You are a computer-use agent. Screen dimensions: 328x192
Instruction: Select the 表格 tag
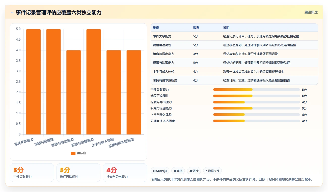point(178,171)
